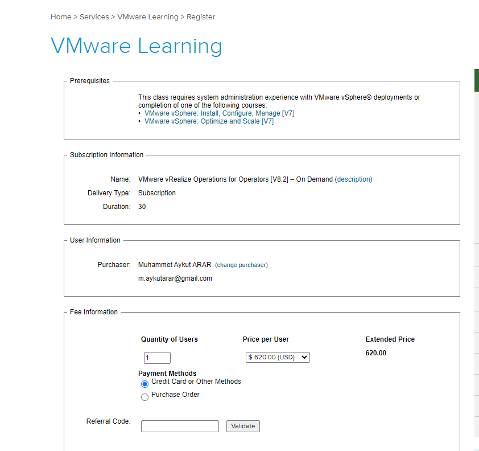The height and width of the screenshot is (451, 479).
Task: Click the Duration value 30
Action: tap(142, 206)
